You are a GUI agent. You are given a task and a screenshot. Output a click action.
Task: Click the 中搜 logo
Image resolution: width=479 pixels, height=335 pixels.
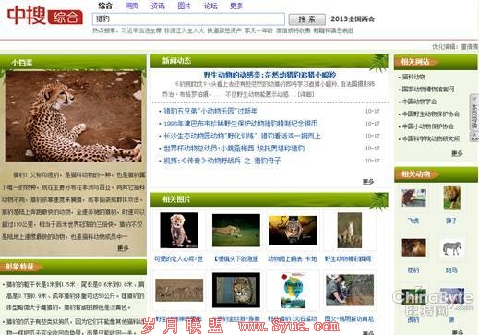(44, 16)
